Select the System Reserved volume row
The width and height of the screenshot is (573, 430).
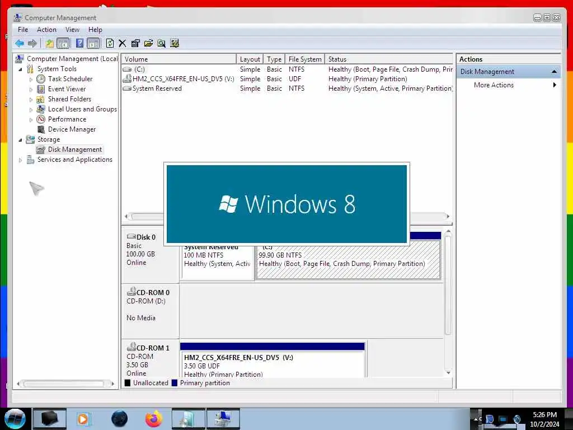tap(287, 88)
